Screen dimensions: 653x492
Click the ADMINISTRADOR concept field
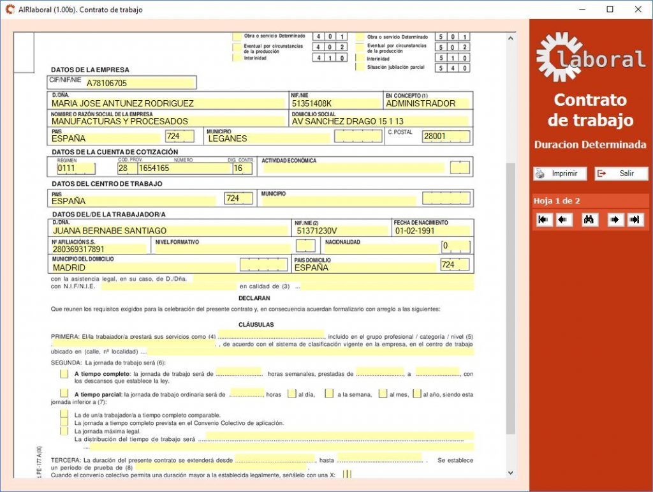point(427,103)
